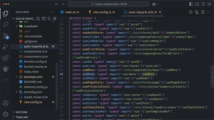Image resolution: width=214 pixels, height=120 pixels.
Task: Collapse the VUEJS-MAST... project root
Action: click(x=13, y=19)
